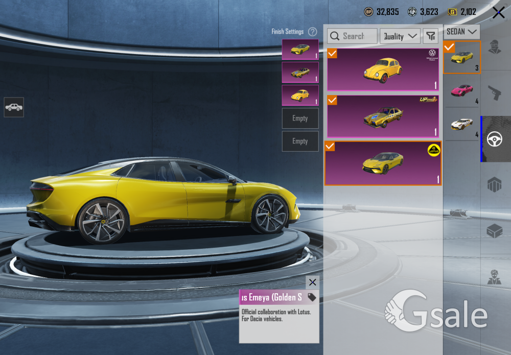Click the tag icon in skin info popup

(312, 297)
